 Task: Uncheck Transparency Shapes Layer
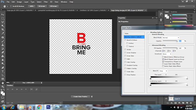click(163, 62)
